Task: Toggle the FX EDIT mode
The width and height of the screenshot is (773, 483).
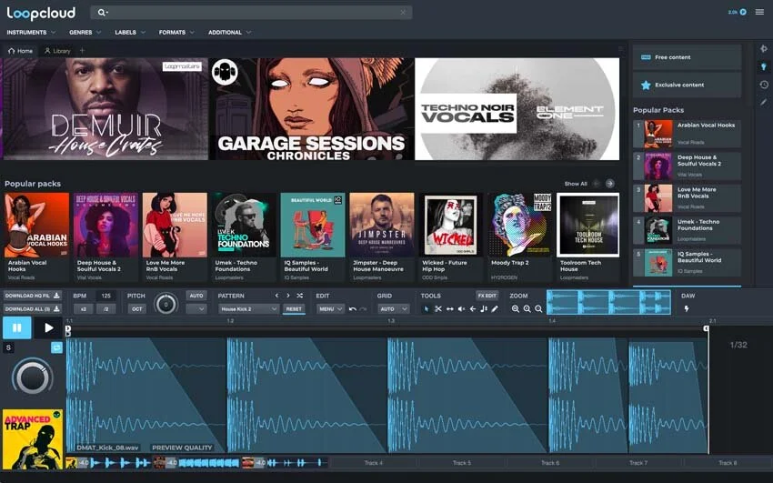Action: click(x=487, y=296)
